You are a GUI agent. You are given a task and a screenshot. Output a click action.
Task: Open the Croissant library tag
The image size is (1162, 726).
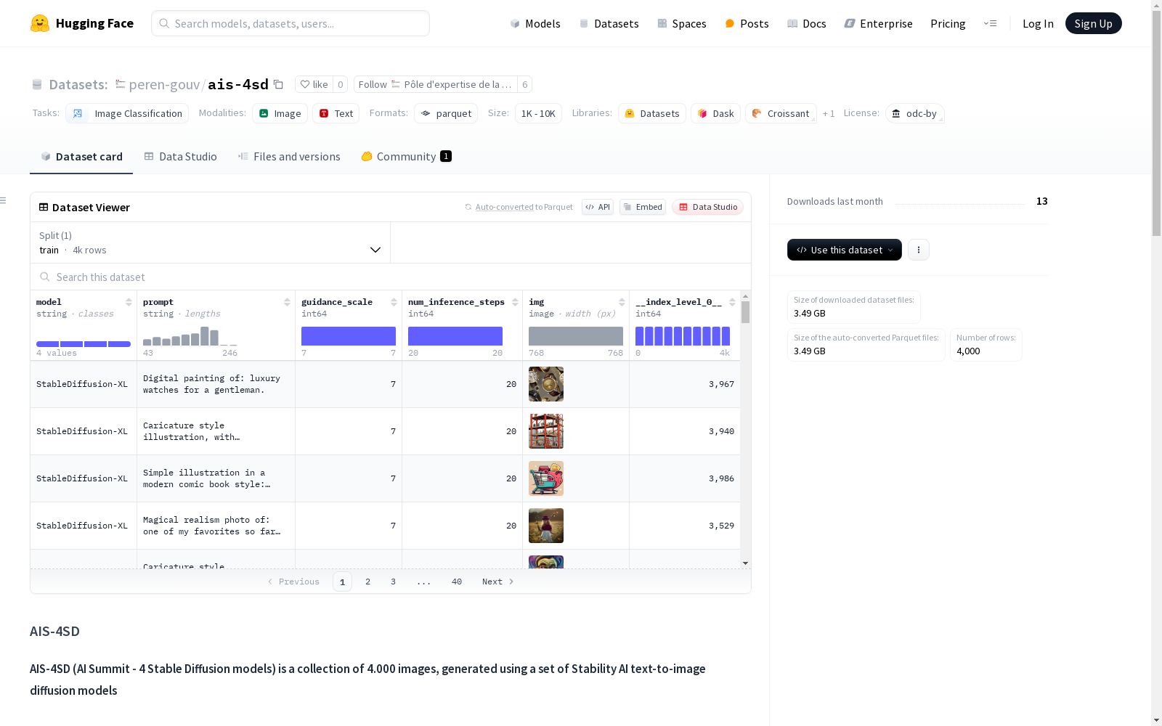point(781,113)
